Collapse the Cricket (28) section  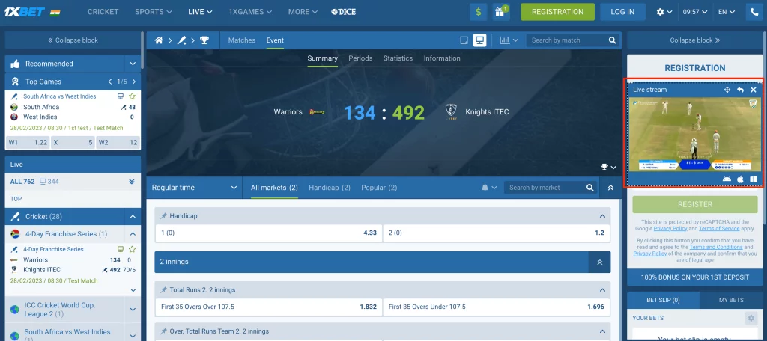[133, 216]
